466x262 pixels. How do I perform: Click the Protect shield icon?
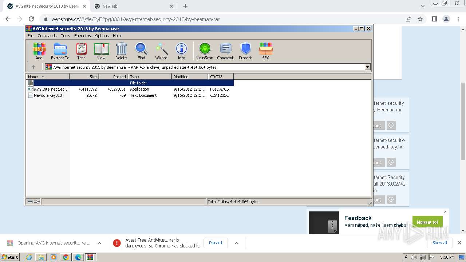pos(245,51)
